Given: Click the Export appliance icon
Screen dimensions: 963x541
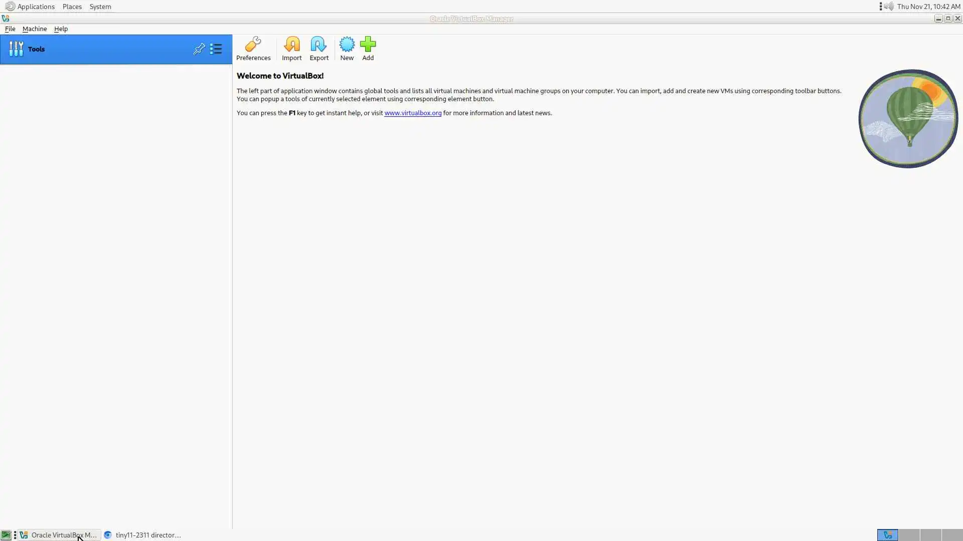Looking at the screenshot, I should [318, 48].
